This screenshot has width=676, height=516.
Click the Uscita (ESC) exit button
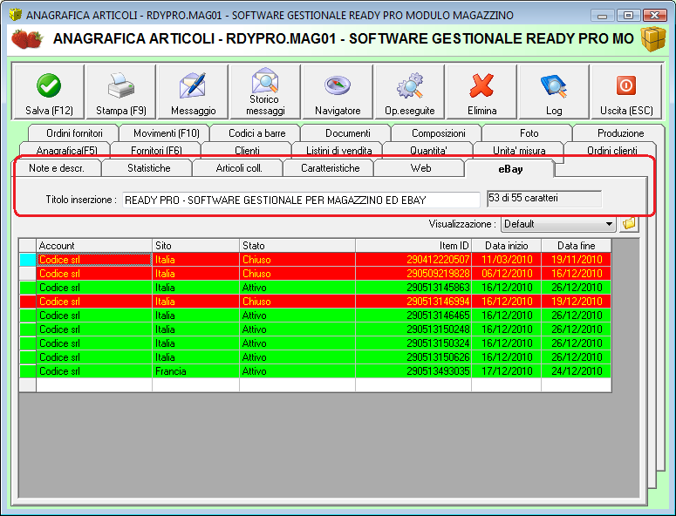626,92
